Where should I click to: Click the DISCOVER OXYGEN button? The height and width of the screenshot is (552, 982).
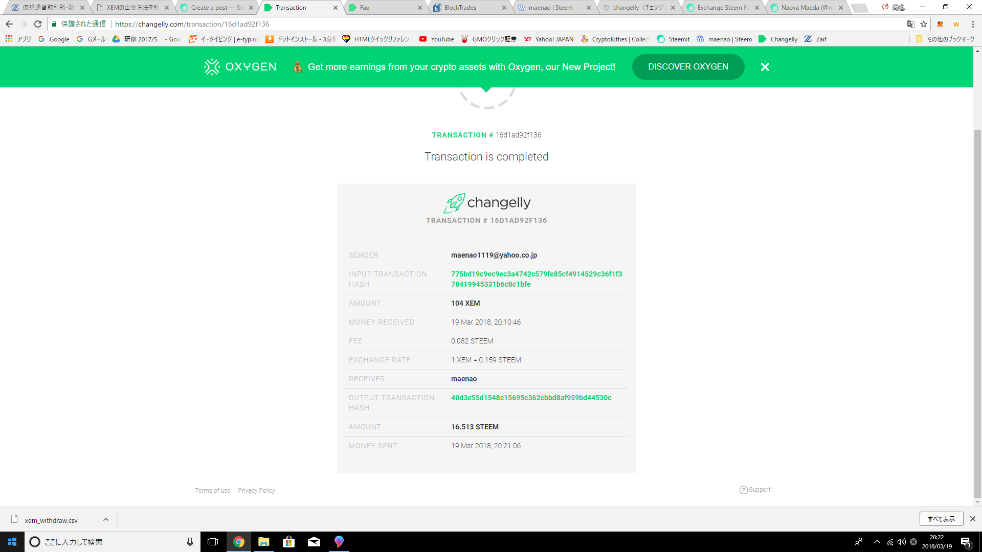point(688,67)
